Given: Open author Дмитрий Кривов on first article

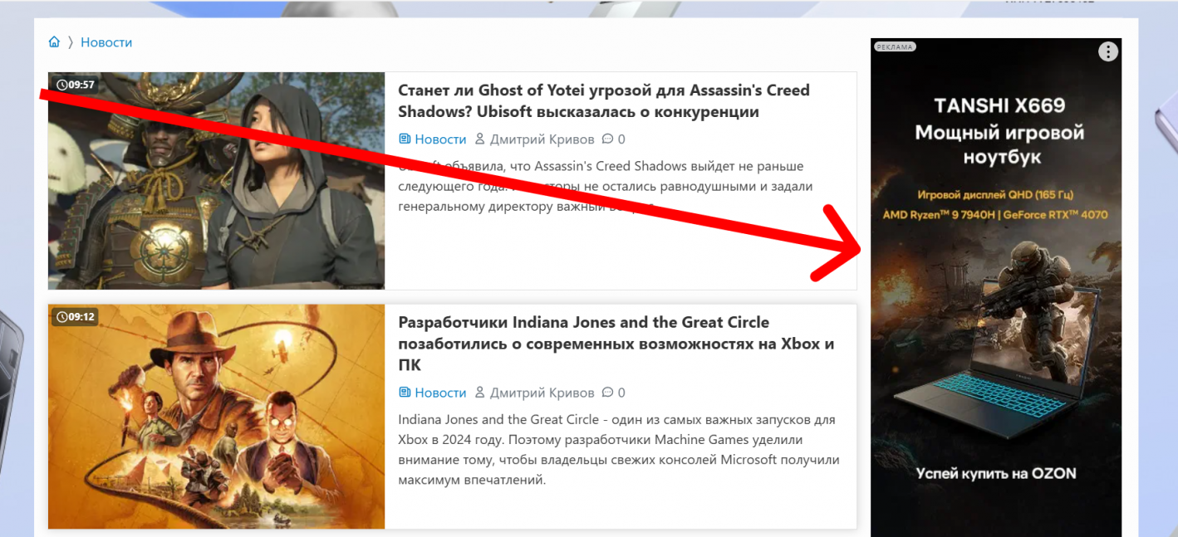Looking at the screenshot, I should 542,139.
